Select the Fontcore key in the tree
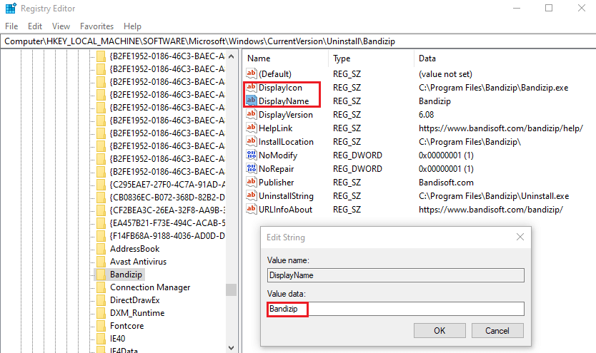Image resolution: width=596 pixels, height=353 pixels. [127, 326]
